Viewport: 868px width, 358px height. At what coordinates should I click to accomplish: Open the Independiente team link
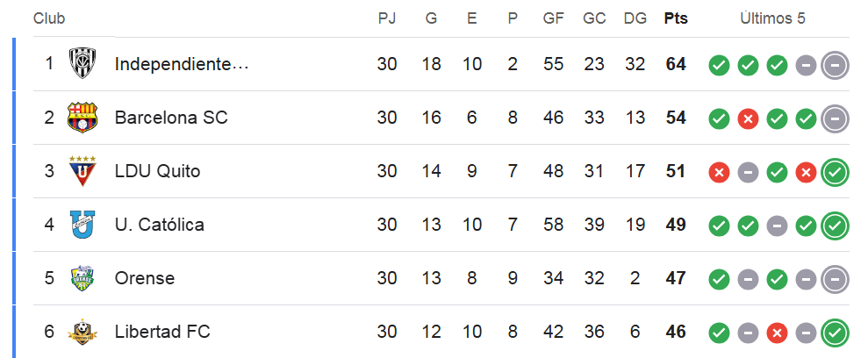[182, 64]
